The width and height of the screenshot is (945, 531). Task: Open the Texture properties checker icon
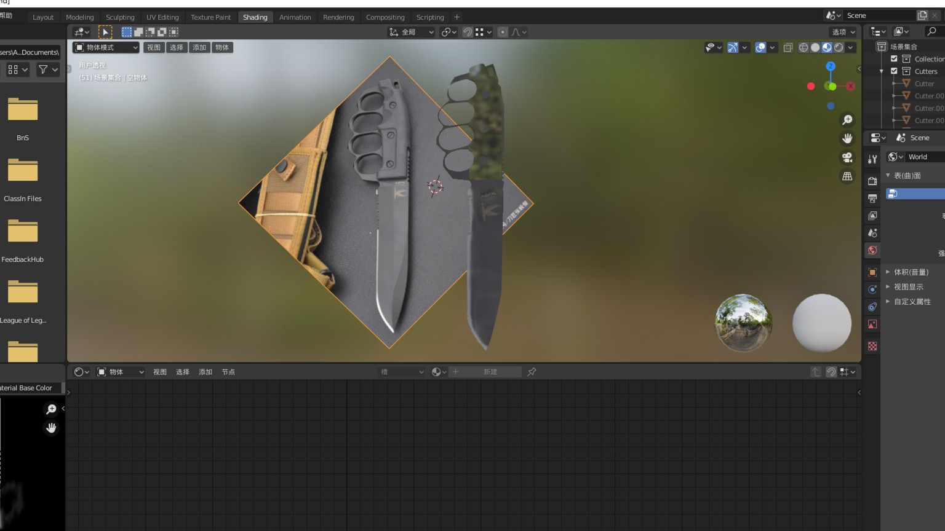pos(872,346)
